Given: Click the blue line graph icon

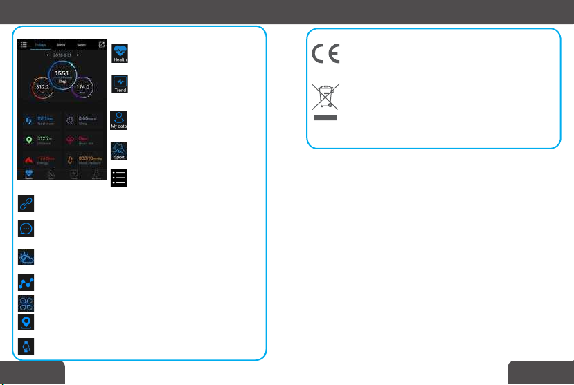Looking at the screenshot, I should point(26,283).
